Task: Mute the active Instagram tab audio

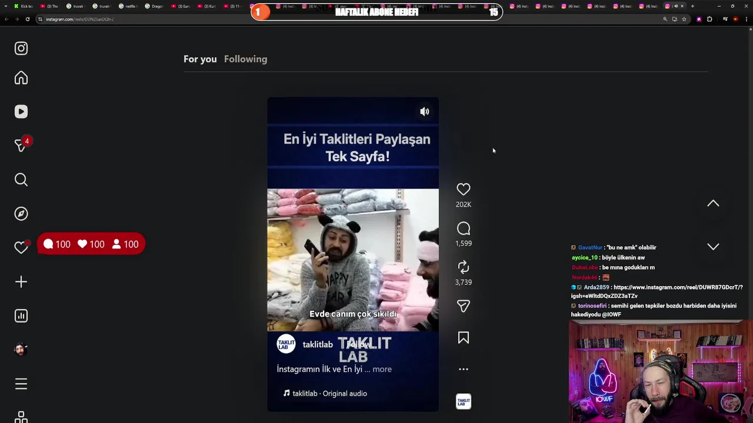Action: 676,6
